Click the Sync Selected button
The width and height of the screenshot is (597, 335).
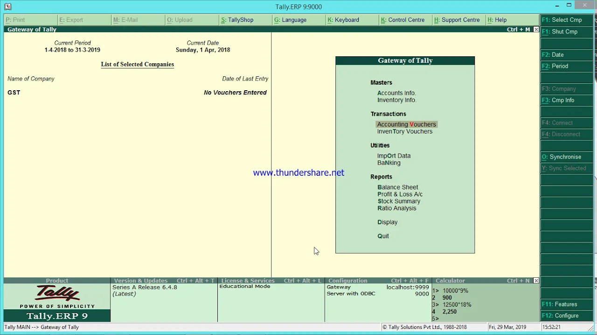coord(566,168)
